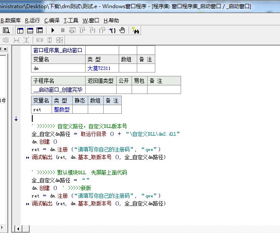280x233 pixels.
Task: Click the Run program play icon
Action: point(53,30)
